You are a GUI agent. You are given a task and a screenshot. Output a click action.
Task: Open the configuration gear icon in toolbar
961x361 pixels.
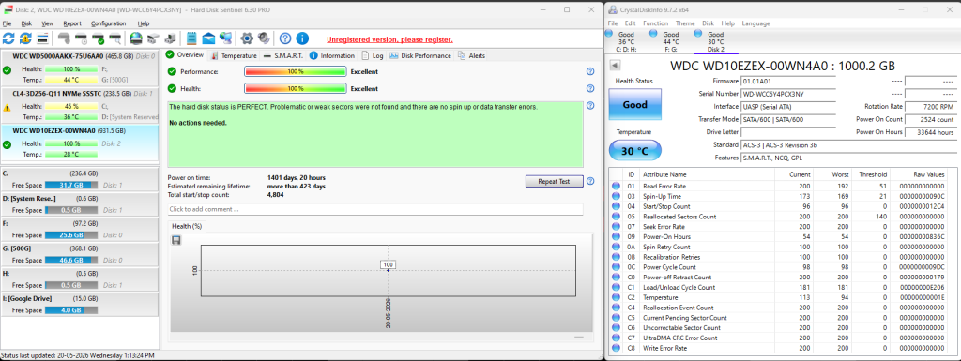point(247,38)
